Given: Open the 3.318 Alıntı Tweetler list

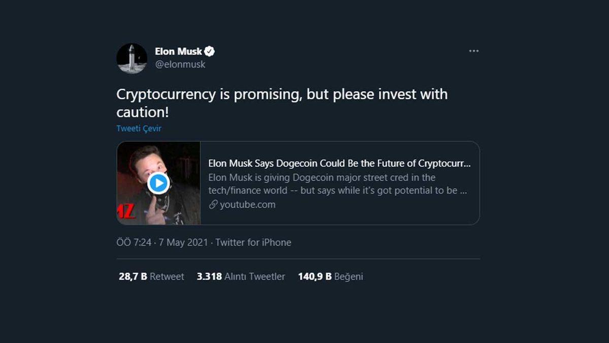Looking at the screenshot, I should [x=241, y=276].
